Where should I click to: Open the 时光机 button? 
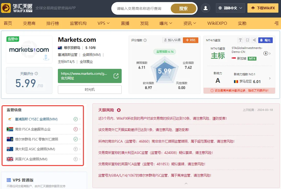(90, 89)
